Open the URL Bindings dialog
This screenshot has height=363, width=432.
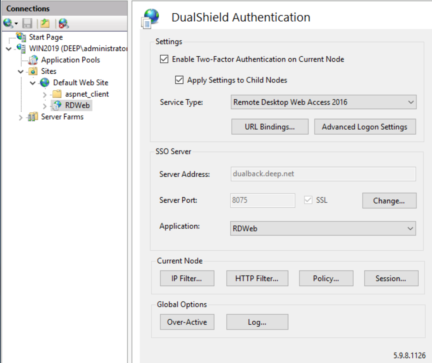[269, 127]
